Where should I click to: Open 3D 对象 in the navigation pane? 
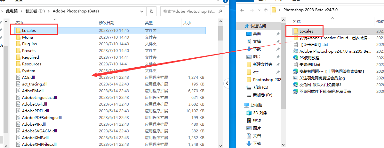260,113
